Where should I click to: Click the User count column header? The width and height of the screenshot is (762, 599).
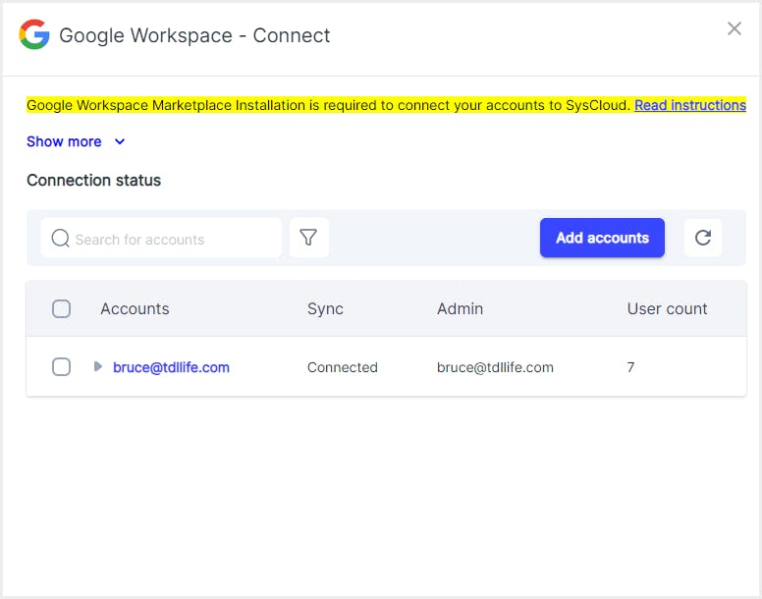(x=667, y=309)
